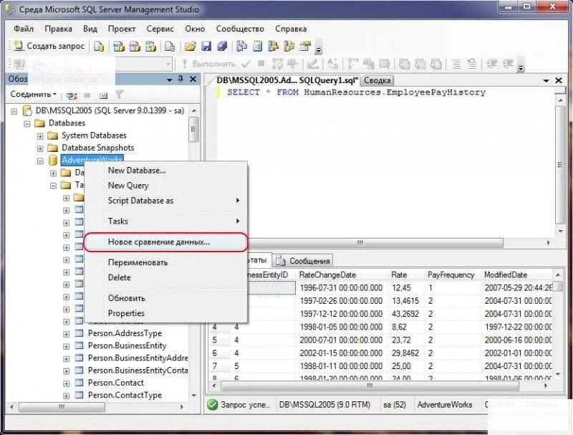Pin the Object Explorer panel
This screenshot has width=573, height=435.
pos(180,79)
